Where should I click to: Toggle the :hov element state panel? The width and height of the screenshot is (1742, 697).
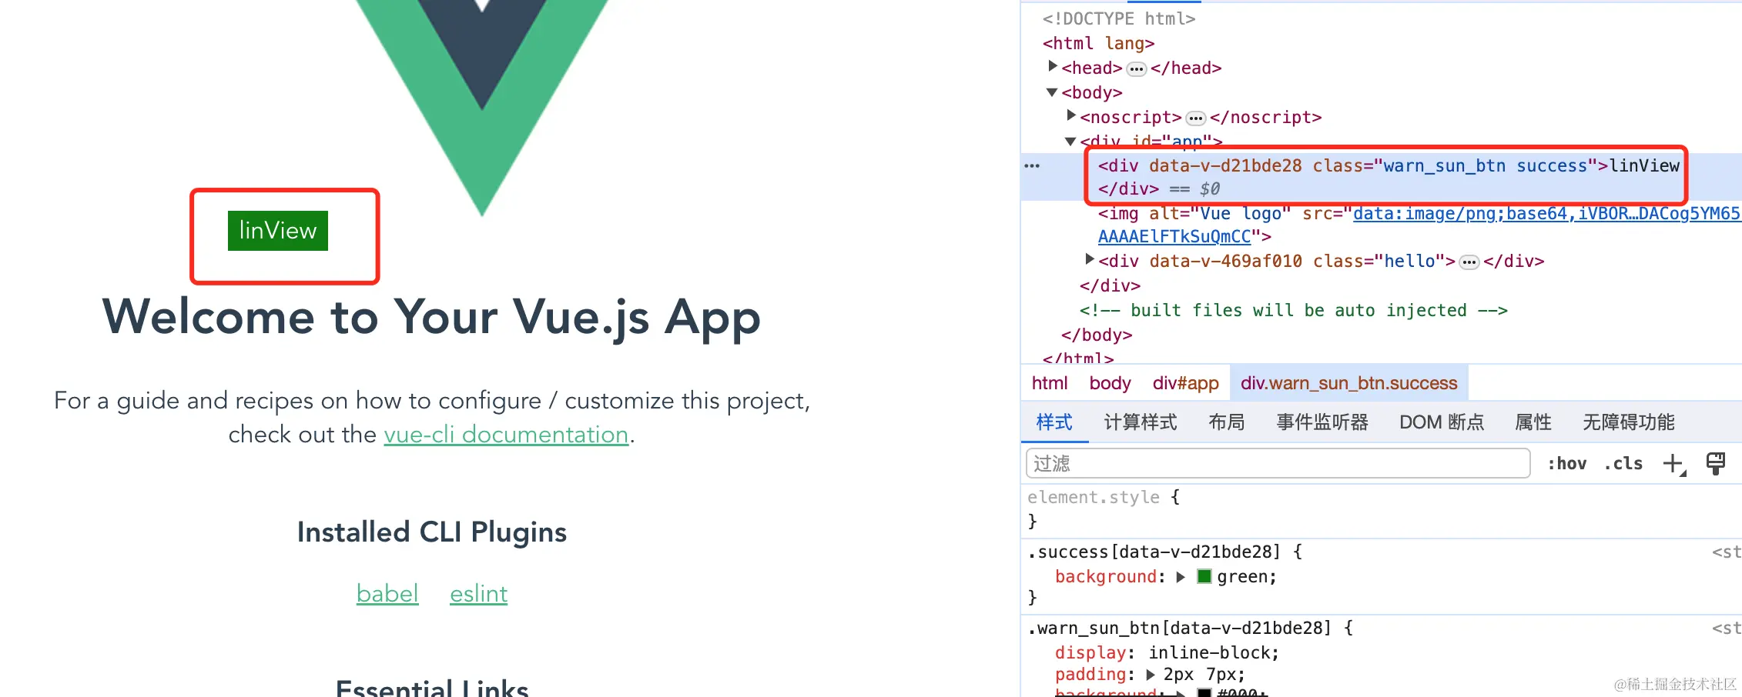point(1567,464)
